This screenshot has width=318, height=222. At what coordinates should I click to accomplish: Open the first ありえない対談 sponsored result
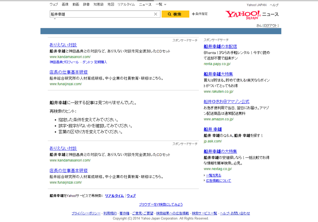coord(63,45)
